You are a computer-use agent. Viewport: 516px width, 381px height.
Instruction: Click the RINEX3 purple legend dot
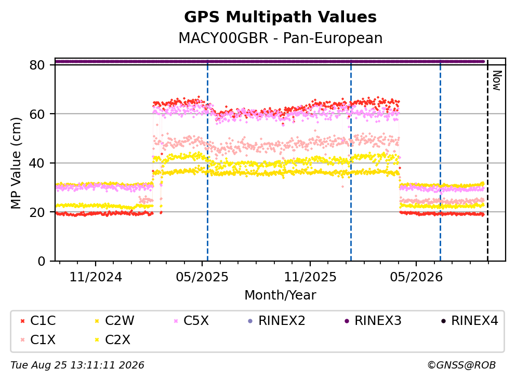coord(347,321)
